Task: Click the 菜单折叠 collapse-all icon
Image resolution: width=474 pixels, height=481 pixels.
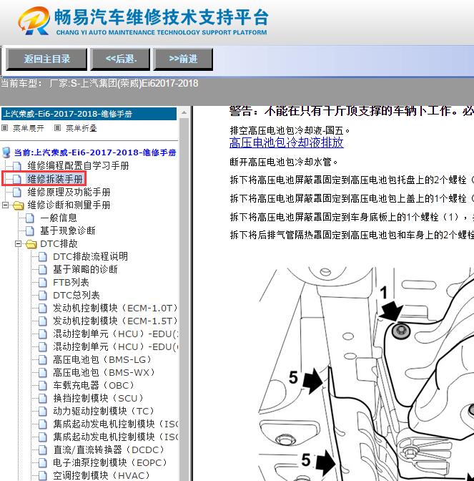Action: [57, 128]
